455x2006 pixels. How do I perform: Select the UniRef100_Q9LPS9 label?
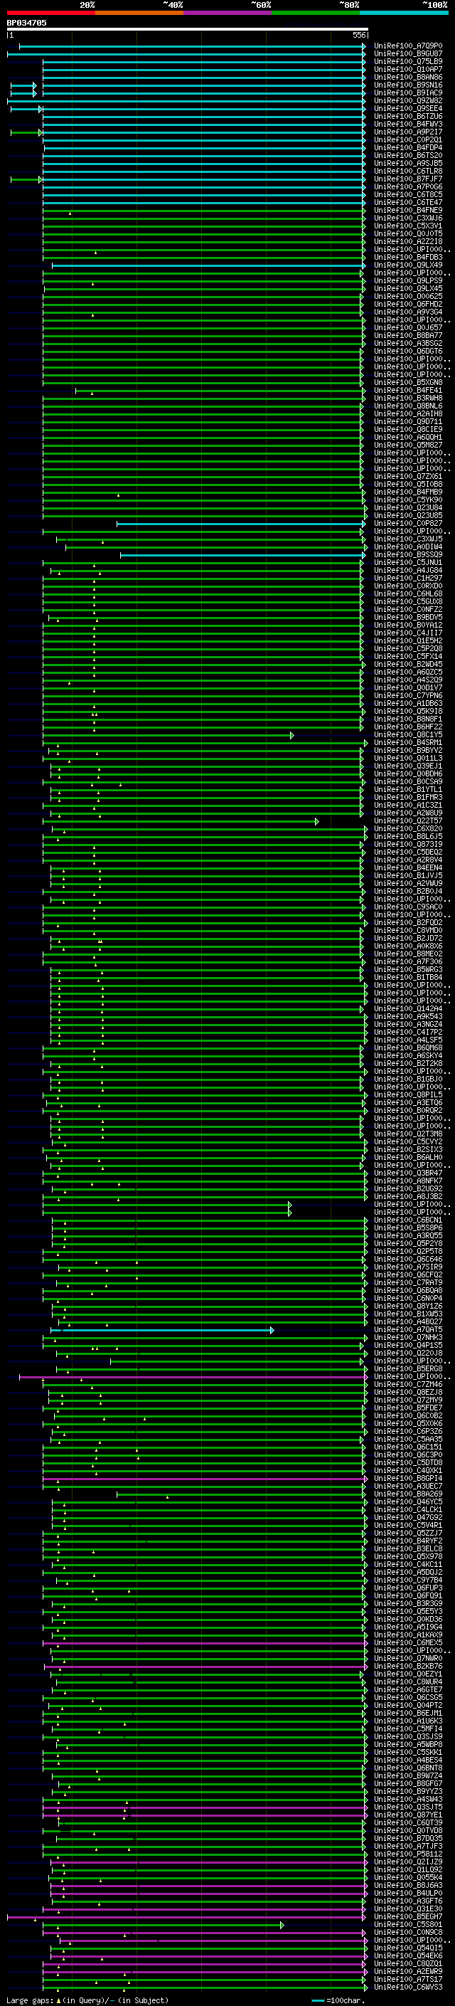(407, 281)
